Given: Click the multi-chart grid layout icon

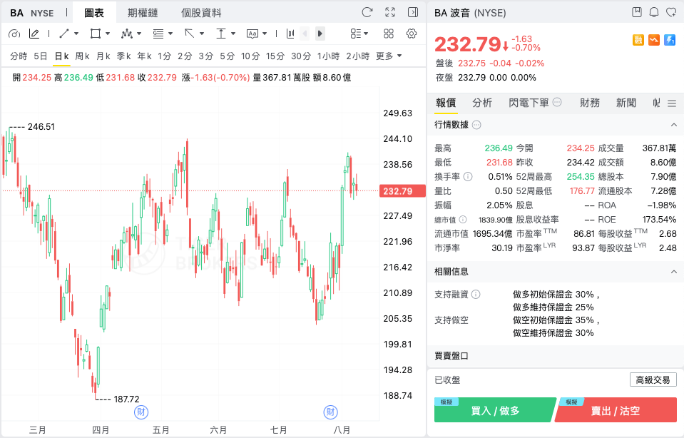Looking at the screenshot, I should 388,34.
